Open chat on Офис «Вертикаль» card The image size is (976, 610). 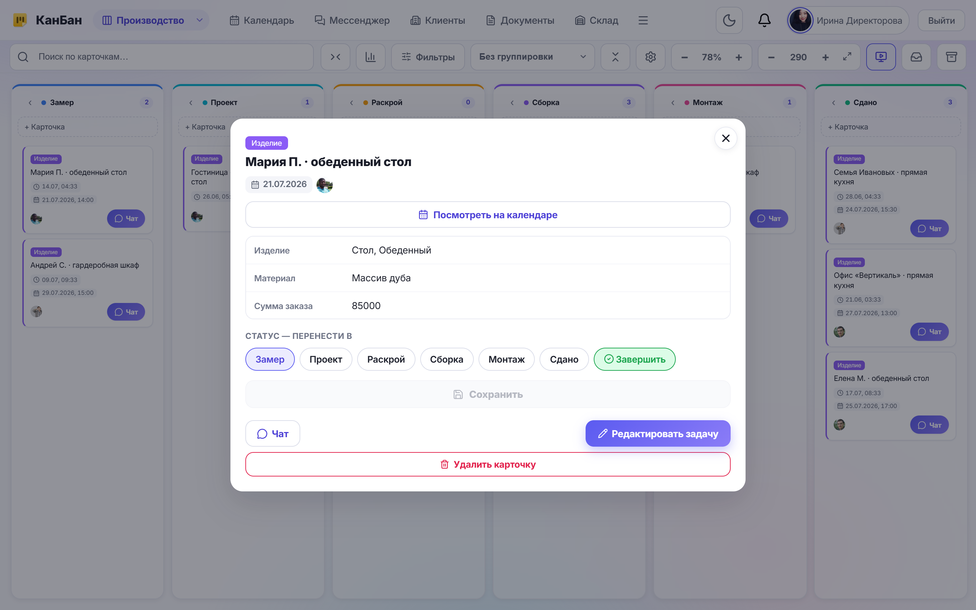point(929,332)
